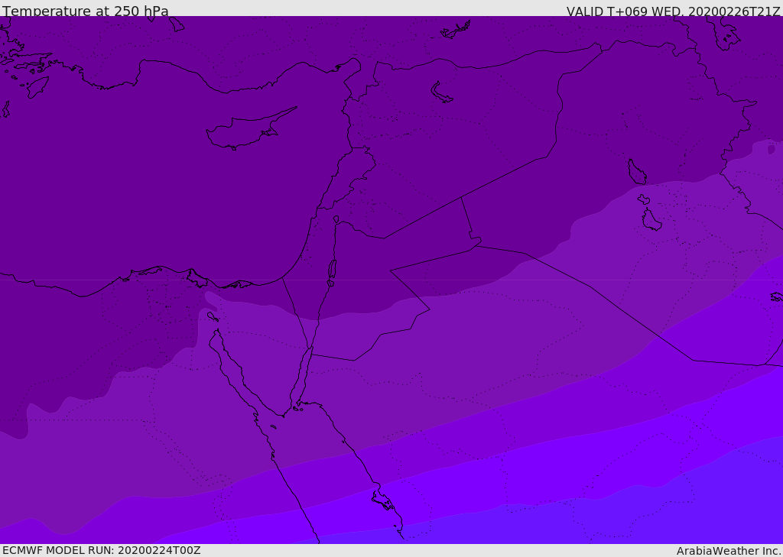Viewport: 783px width, 557px height.
Task: Select Lake Assad in northern Syria
Action: (x=441, y=92)
